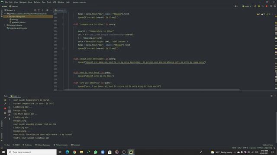Click the jarvies breadcrumb in navigation bar
Image resolution: width=277 pixels, height=155 pixels.
[4, 6]
